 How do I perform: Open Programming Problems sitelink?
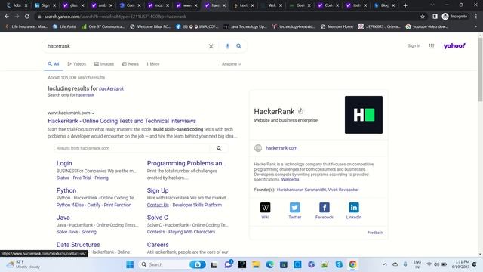186,163
